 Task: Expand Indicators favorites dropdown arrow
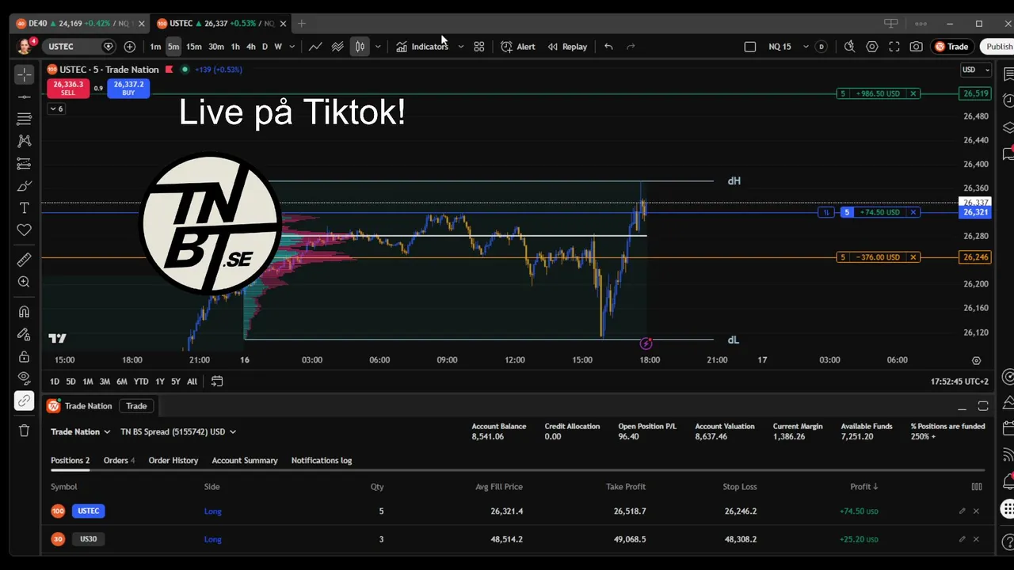pyautogui.click(x=461, y=47)
